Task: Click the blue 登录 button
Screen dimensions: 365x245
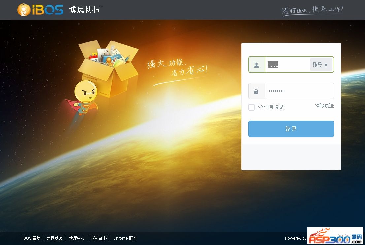Action: (x=291, y=129)
